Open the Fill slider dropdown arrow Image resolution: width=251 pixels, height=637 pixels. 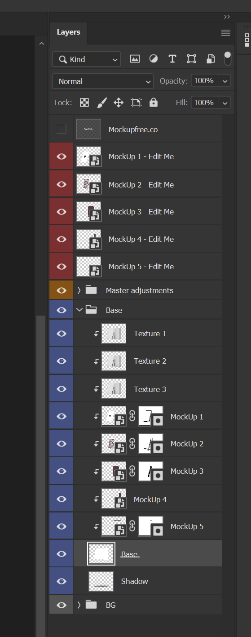click(x=225, y=102)
